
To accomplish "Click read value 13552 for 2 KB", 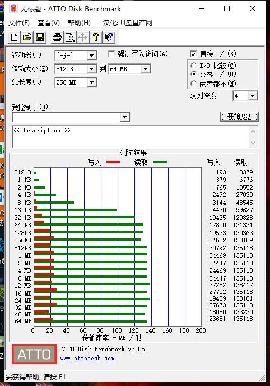I will coord(245,187).
